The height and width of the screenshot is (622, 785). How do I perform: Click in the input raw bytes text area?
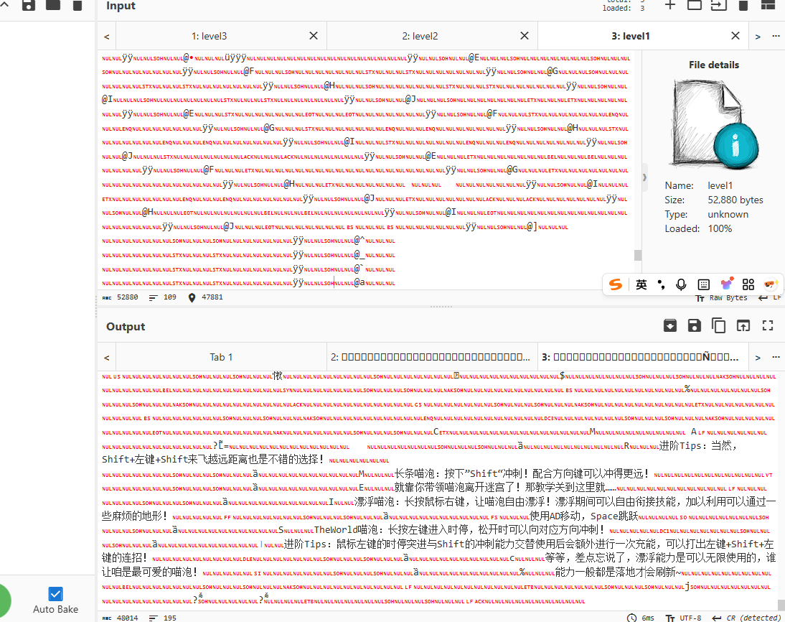(365, 170)
